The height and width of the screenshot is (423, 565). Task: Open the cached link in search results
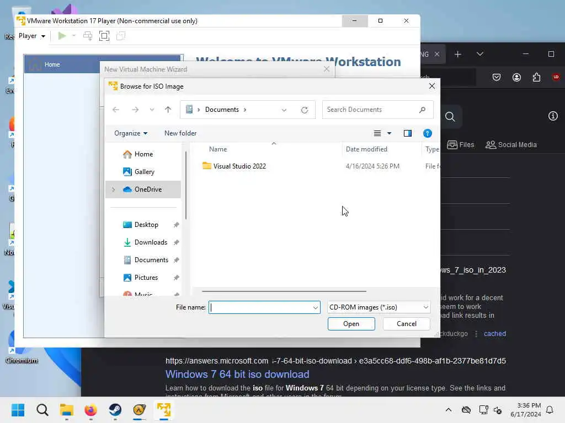pos(495,334)
